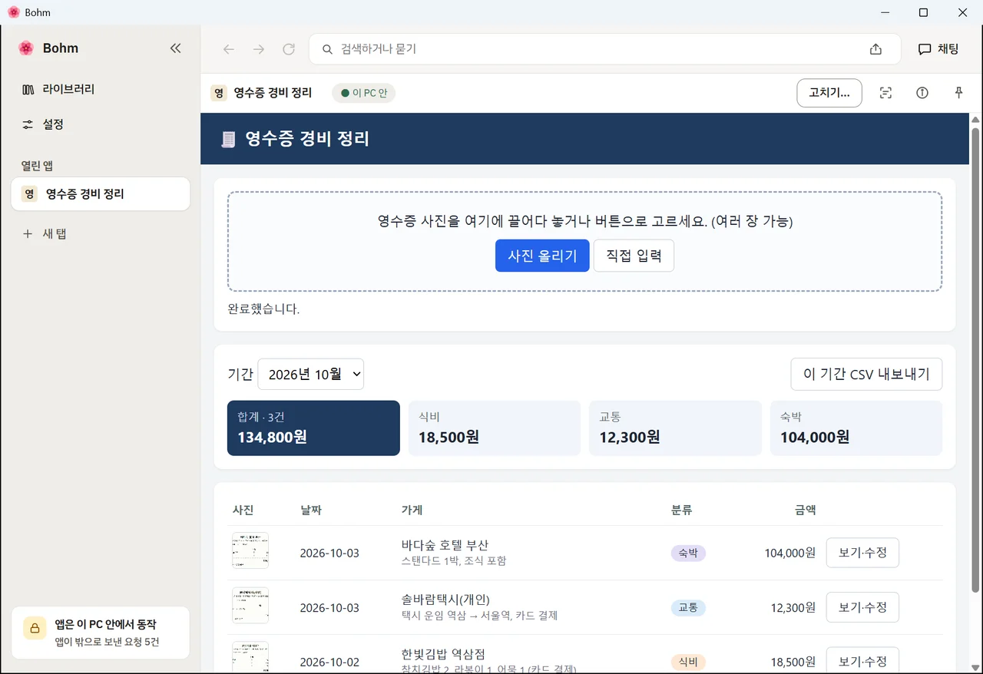Screen dimensions: 983x674
Task: Click the 이 PC 안 status badge
Action: coord(364,93)
